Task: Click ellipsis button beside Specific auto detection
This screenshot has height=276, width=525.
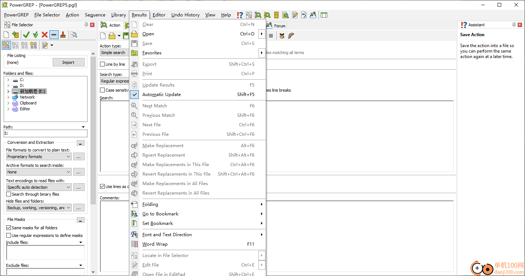Action: (79, 187)
